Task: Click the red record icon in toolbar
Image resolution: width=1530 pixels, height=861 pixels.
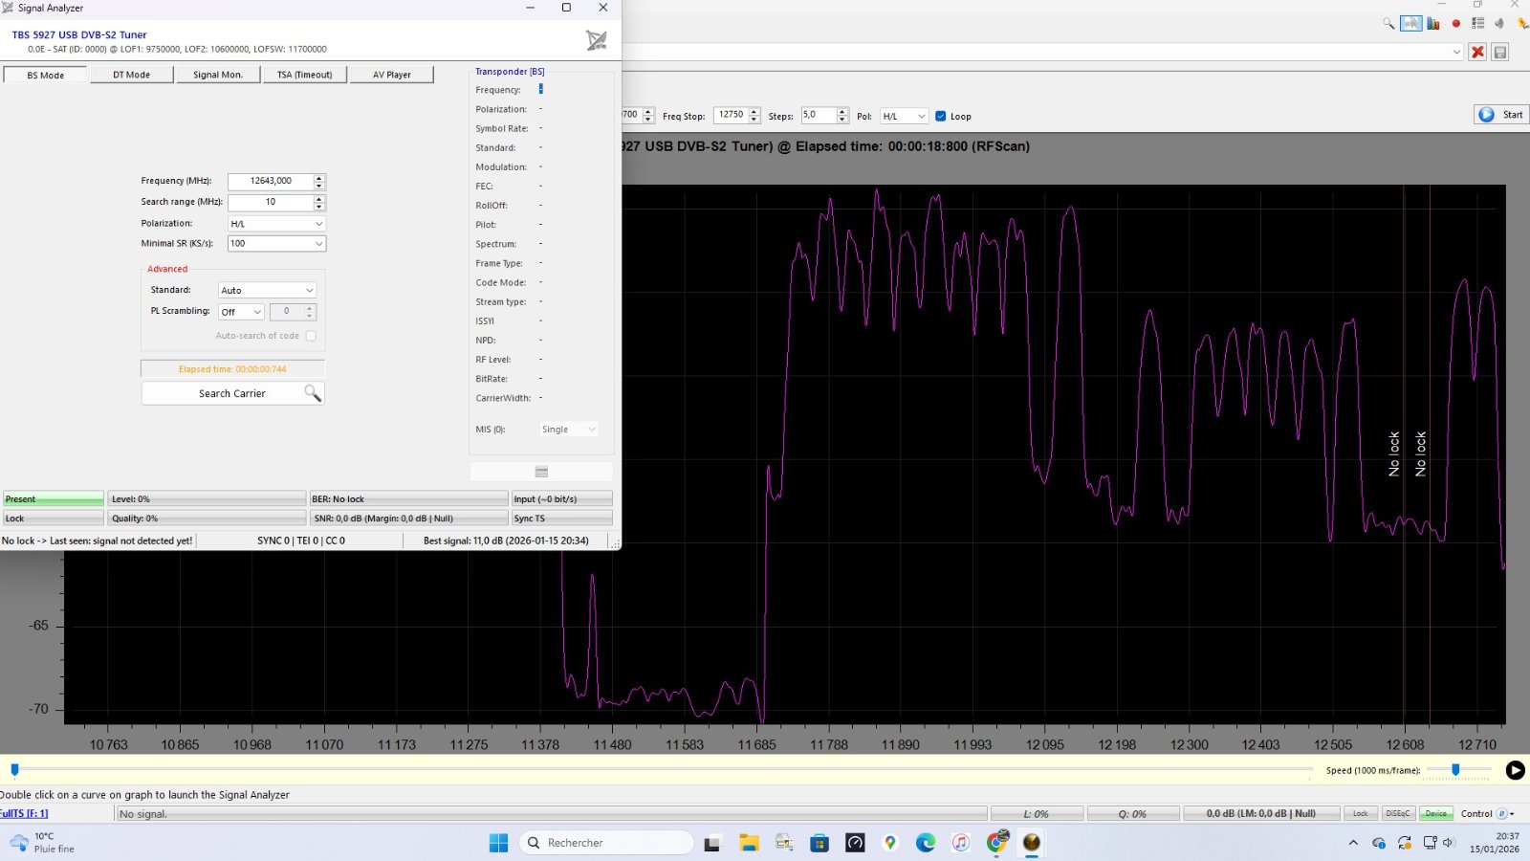Action: [x=1455, y=24]
